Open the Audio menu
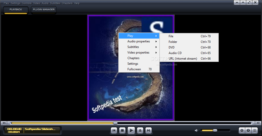This screenshot has width=262, height=136. pos(45,3)
